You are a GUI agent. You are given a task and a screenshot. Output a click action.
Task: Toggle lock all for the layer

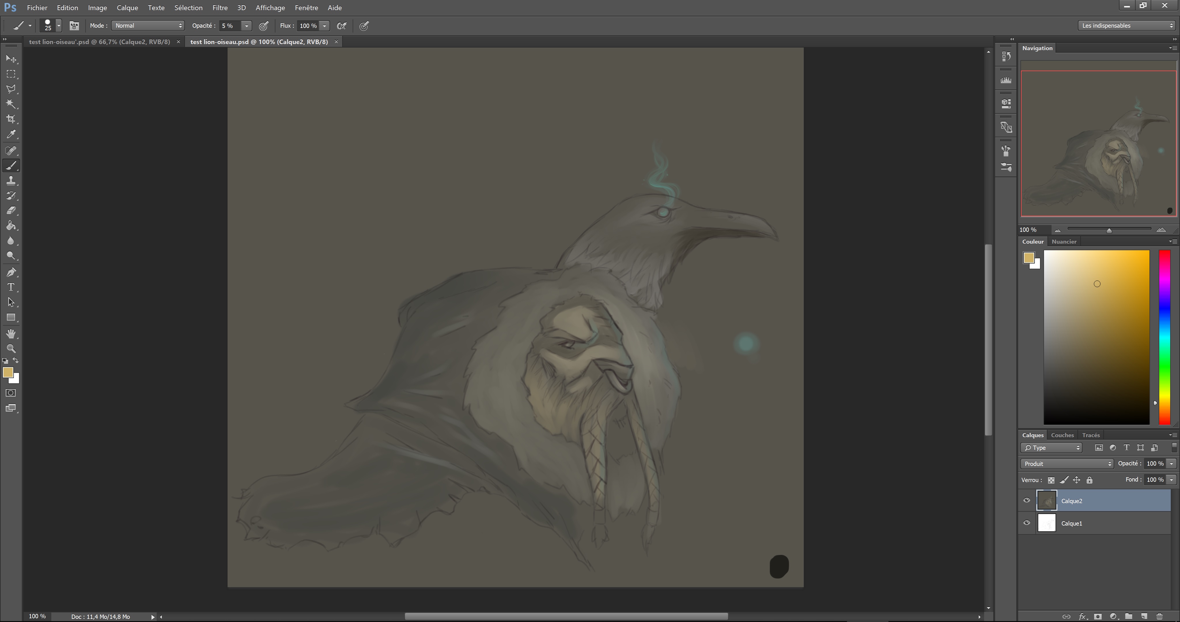(1089, 480)
